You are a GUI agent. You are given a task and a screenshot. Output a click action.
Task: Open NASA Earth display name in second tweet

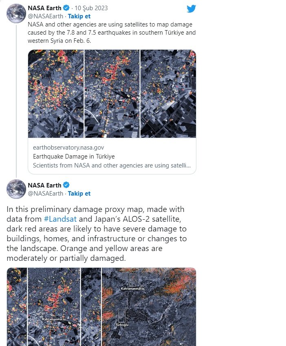(44, 185)
